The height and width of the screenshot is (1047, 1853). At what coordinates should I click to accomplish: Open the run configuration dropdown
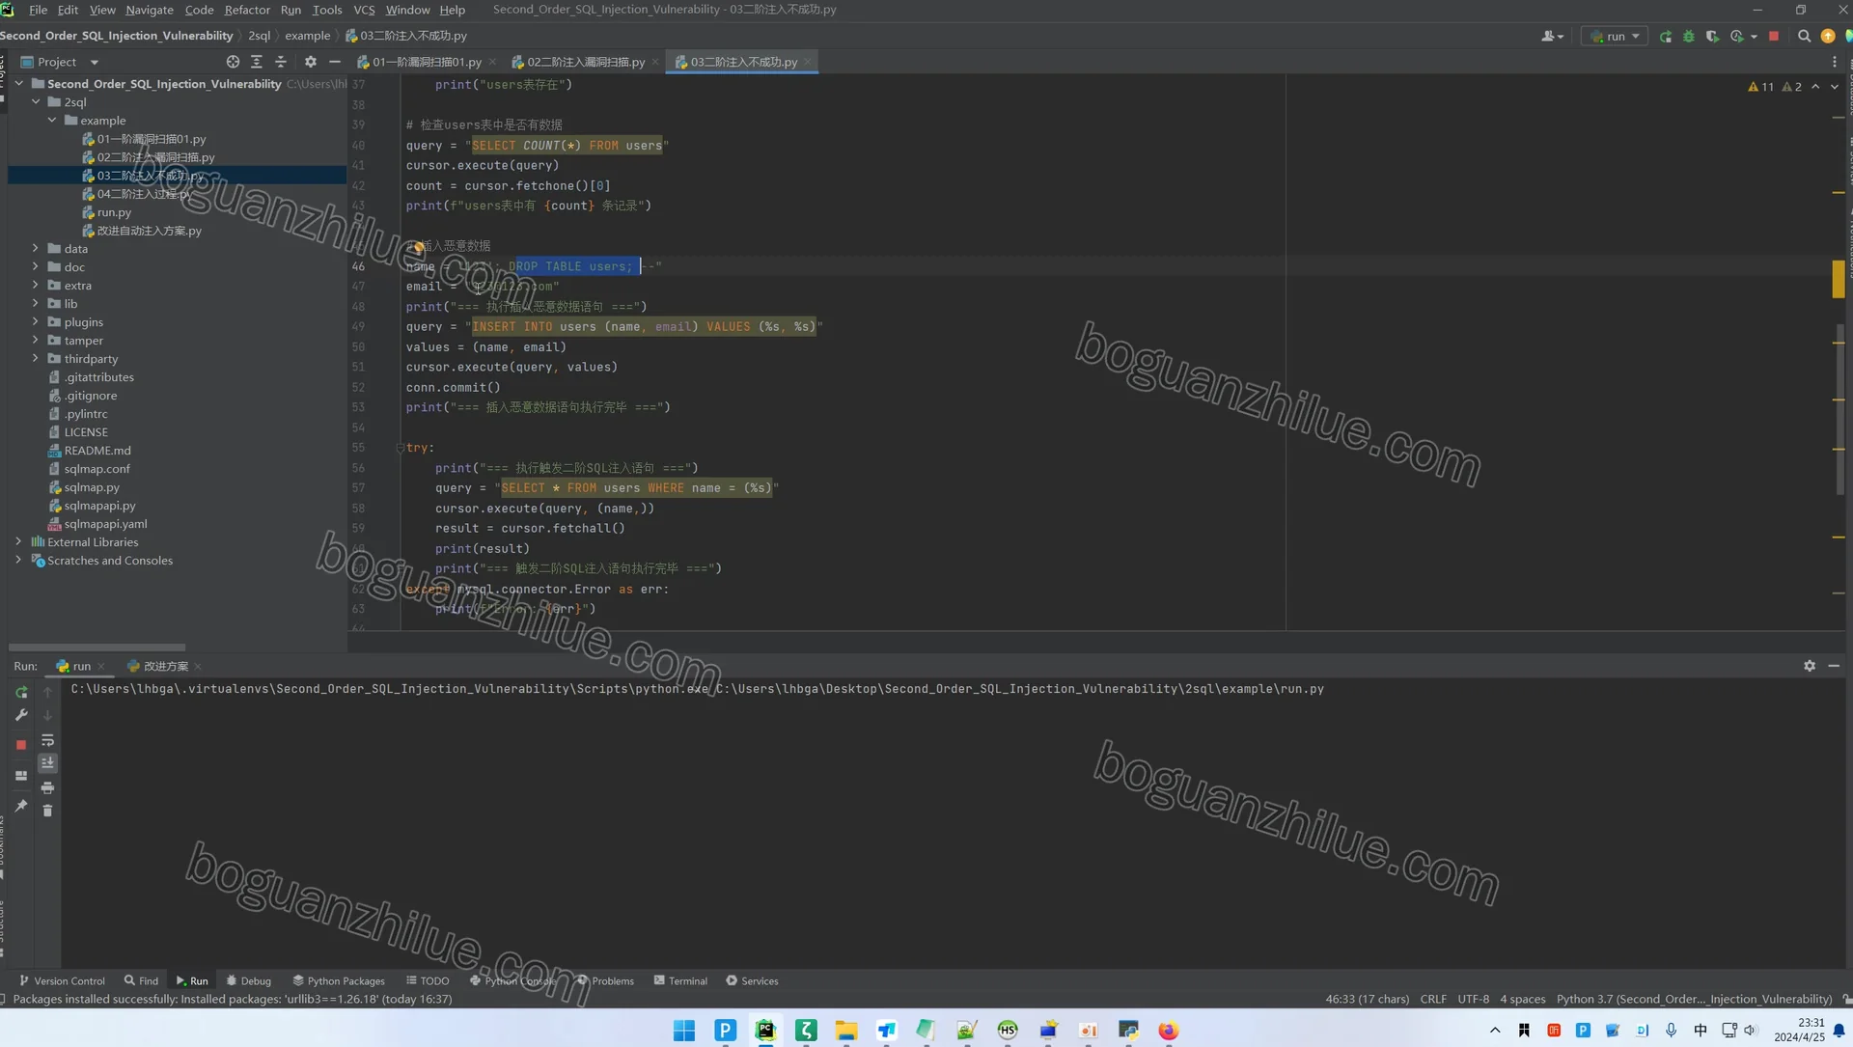click(1615, 36)
